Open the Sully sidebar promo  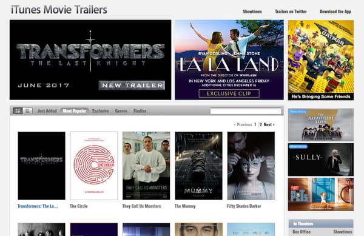[x=321, y=160]
